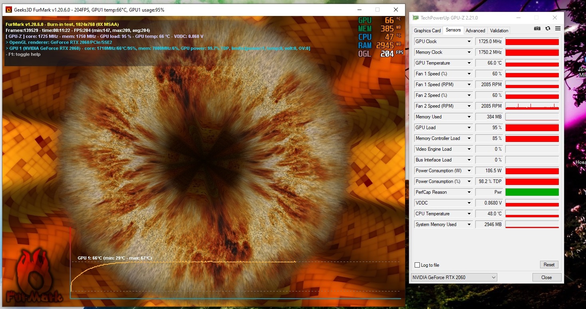586x309 pixels.
Task: Click the 95 % GPU Load value
Action: 489,128
